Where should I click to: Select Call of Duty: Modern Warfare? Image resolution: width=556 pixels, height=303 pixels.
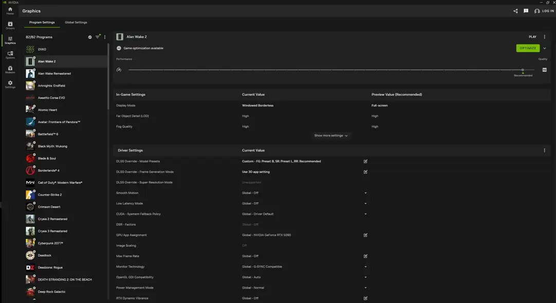tap(66, 183)
